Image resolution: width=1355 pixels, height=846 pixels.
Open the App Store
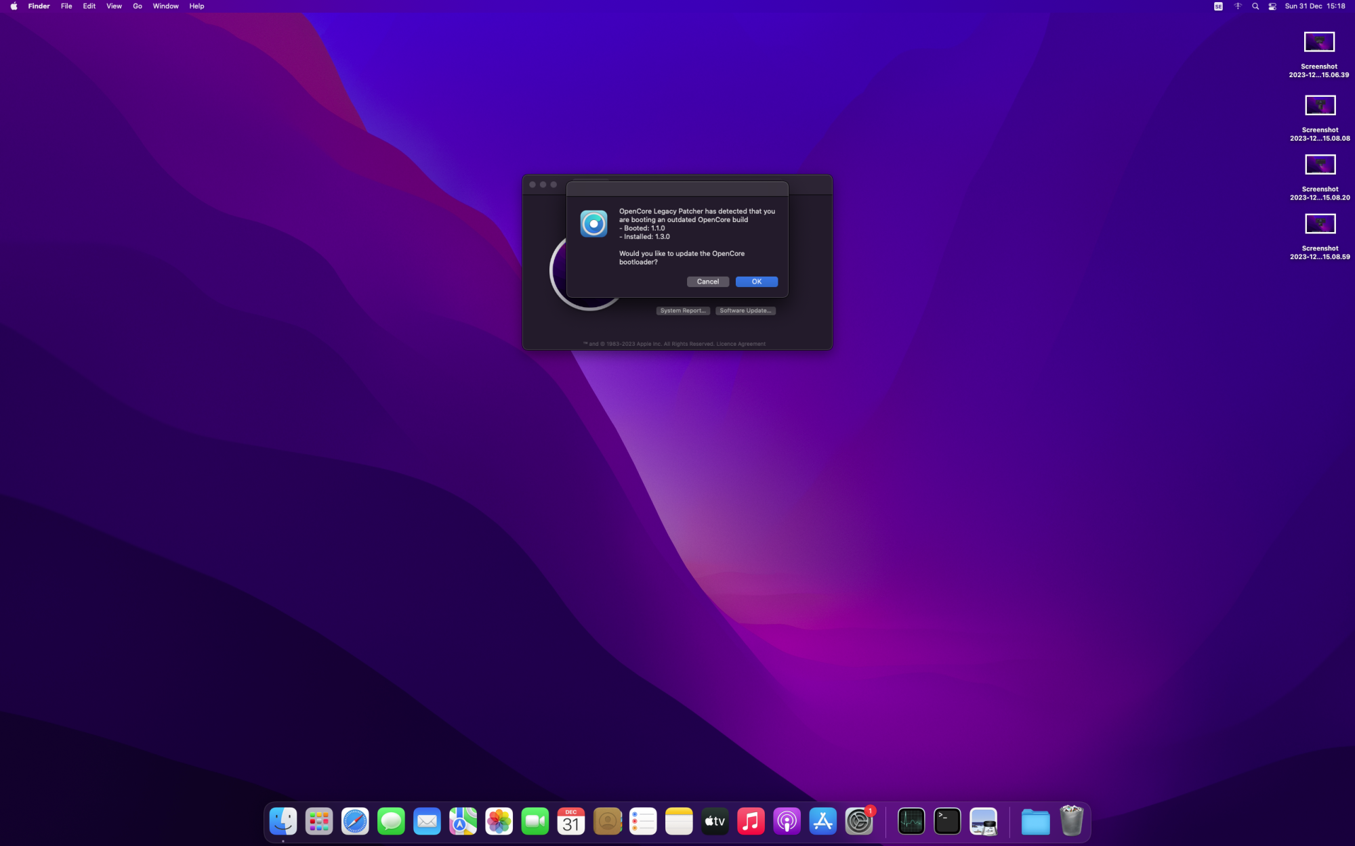[822, 821]
